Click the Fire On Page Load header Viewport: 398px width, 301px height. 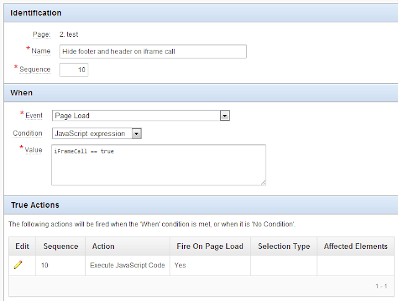210,246
